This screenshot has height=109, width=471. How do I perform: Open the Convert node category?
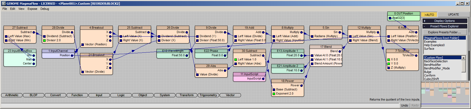(55, 95)
